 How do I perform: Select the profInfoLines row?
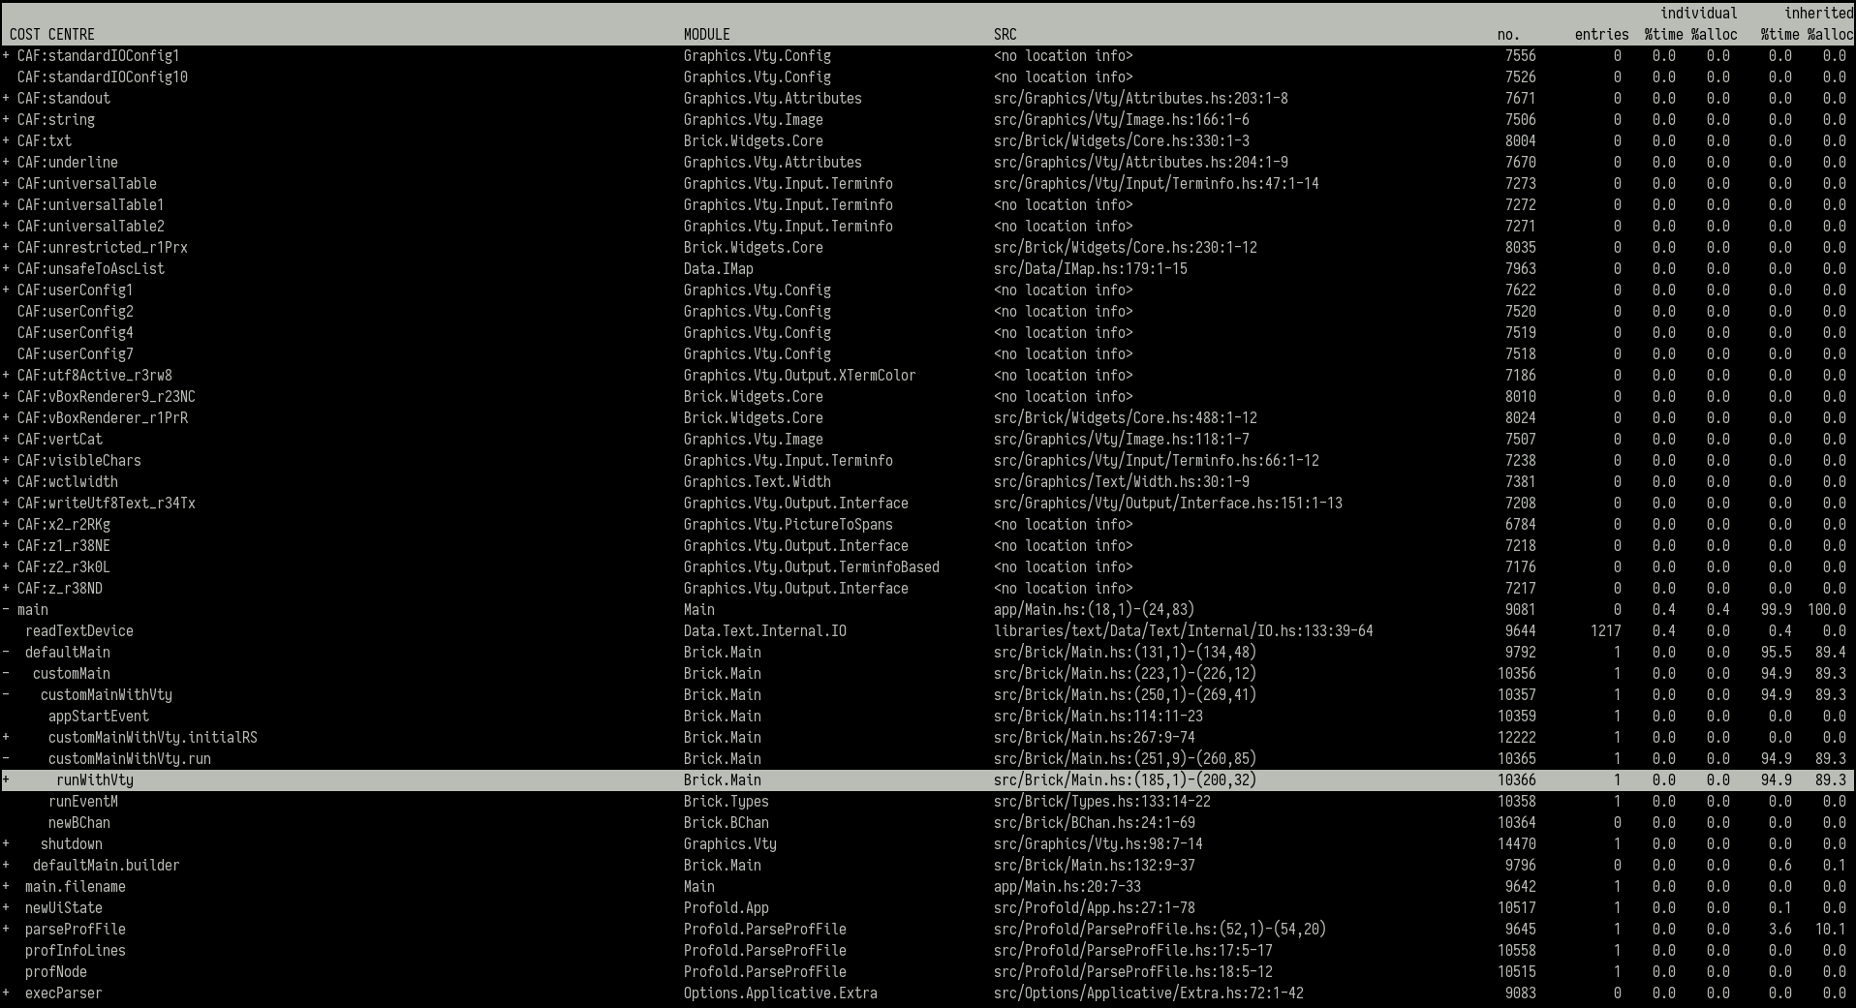coord(76,951)
